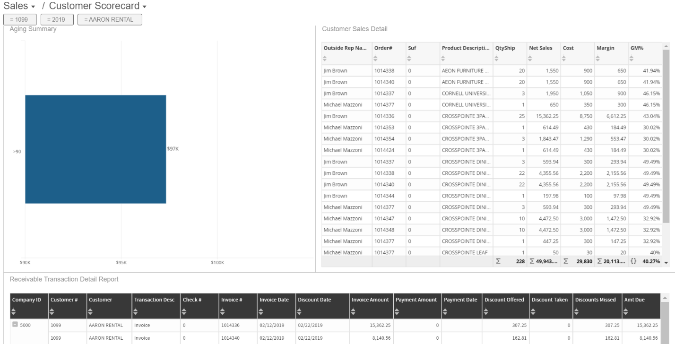Screen dimensions: 675x344
Task: Sort the QtyShip column
Action: [x=496, y=59]
